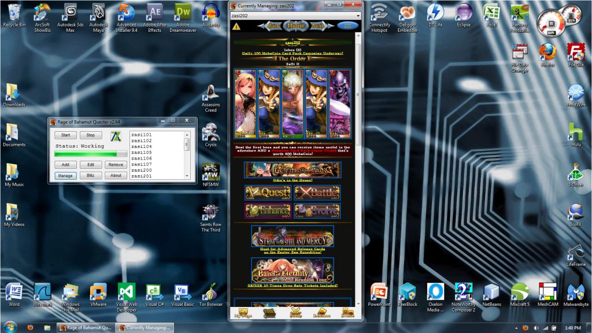Open Evolve cards icon in bottom bar

pyautogui.click(x=347, y=313)
